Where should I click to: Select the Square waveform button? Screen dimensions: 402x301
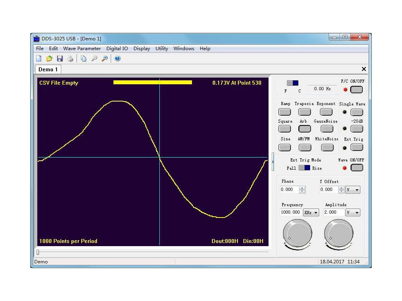coord(285,129)
